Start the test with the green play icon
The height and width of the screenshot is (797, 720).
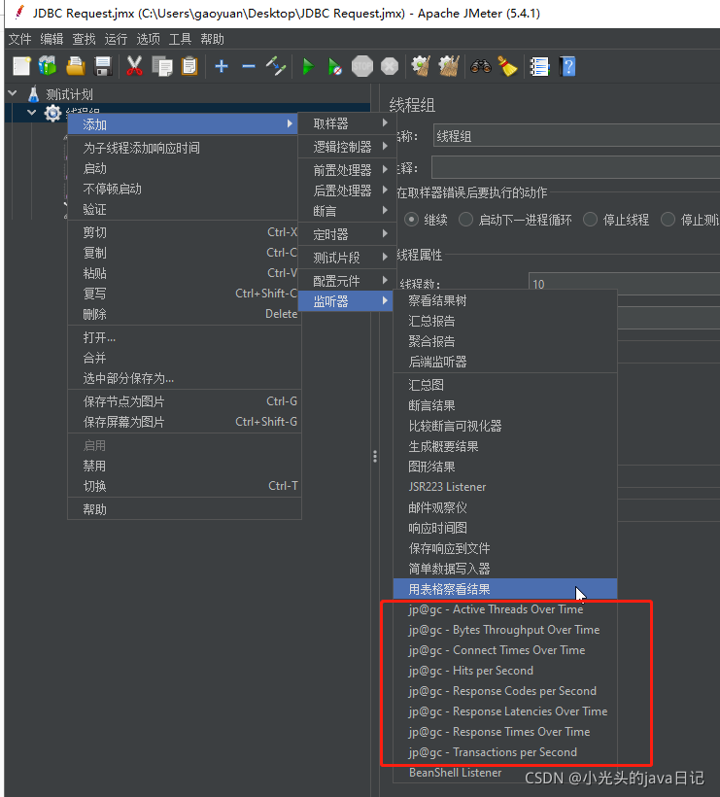307,67
